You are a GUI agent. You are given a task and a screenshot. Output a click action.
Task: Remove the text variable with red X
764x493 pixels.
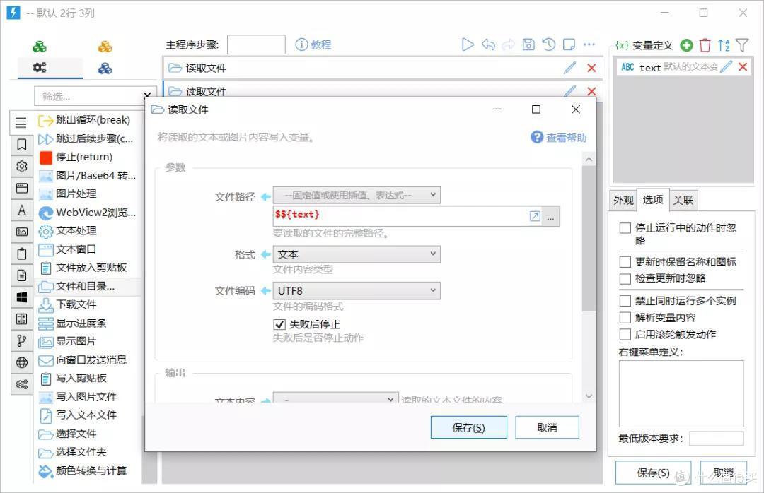[x=743, y=66]
